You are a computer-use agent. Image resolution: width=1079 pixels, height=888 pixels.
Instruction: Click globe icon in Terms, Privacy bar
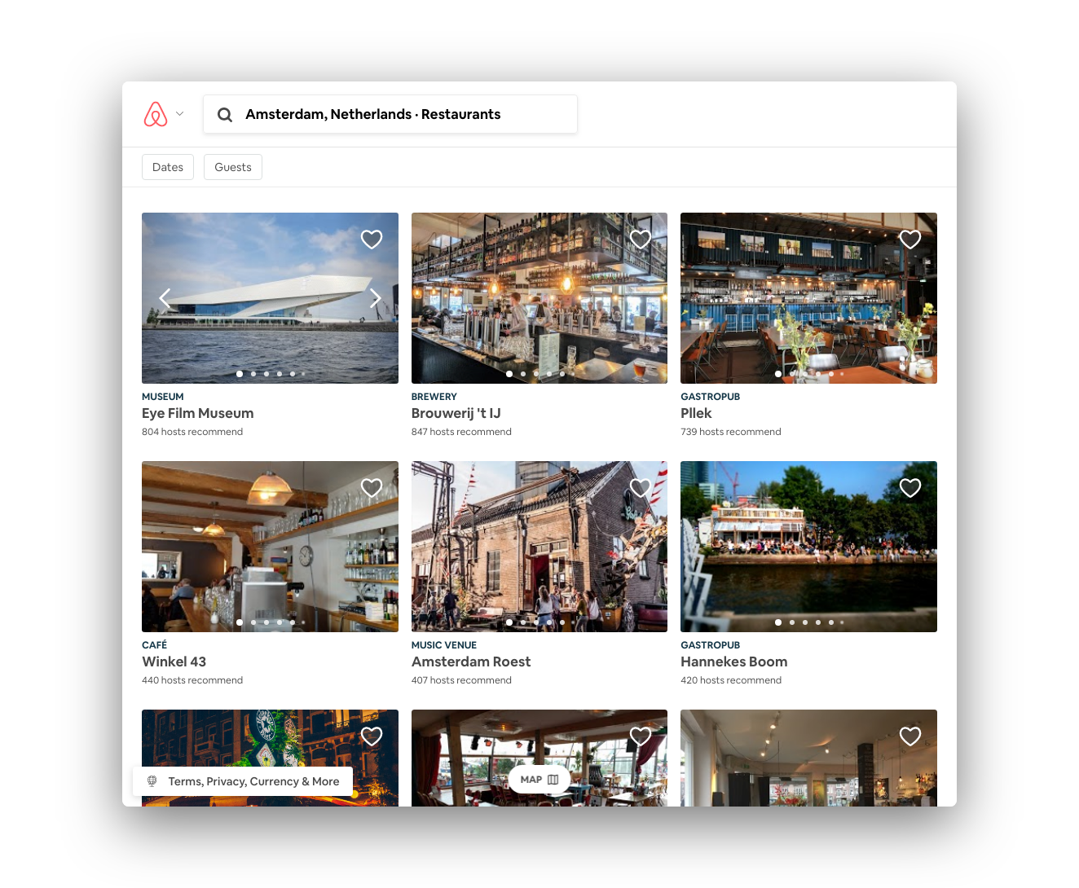tap(152, 781)
